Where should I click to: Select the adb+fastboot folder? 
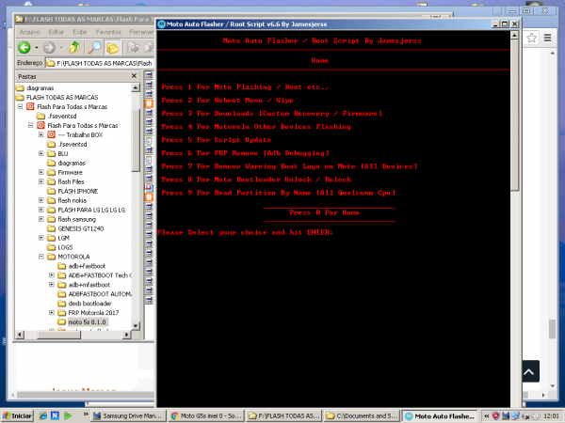click(x=87, y=266)
